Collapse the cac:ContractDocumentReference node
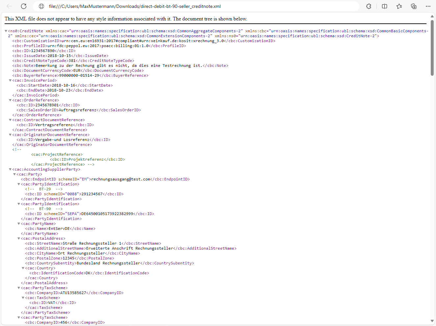Screen dimensions: 436x326 (x=10, y=120)
